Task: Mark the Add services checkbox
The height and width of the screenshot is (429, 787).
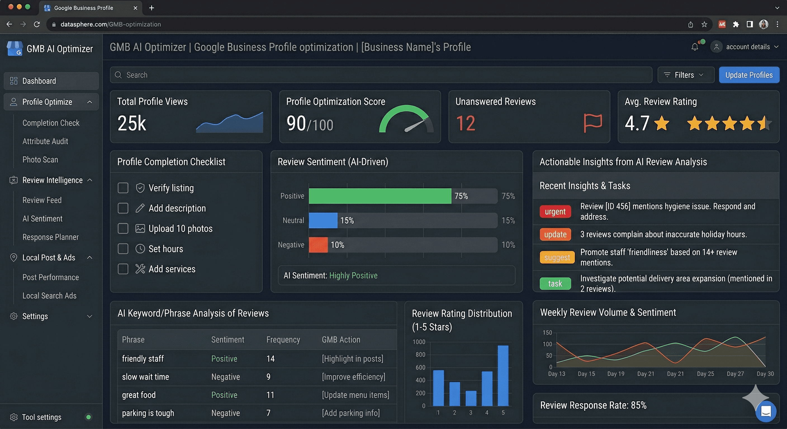Action: pos(123,269)
